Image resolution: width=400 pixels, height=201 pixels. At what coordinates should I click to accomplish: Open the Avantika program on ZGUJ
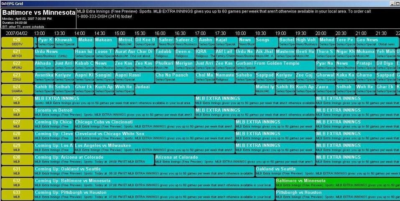coord(44,77)
